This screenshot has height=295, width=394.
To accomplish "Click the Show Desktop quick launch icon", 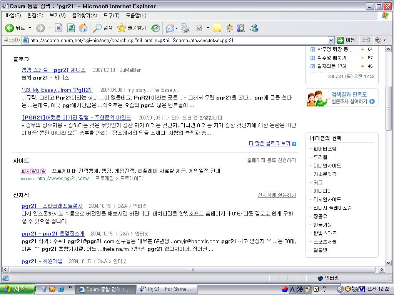I will (x=43, y=289).
